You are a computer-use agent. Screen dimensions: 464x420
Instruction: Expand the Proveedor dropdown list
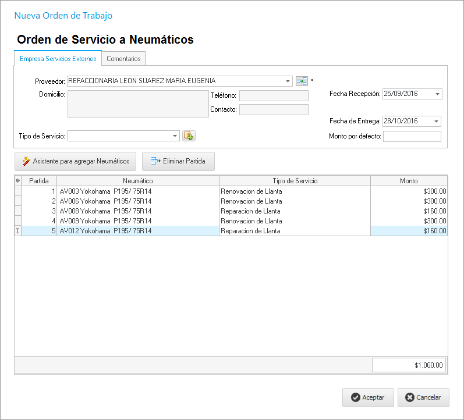pos(288,81)
